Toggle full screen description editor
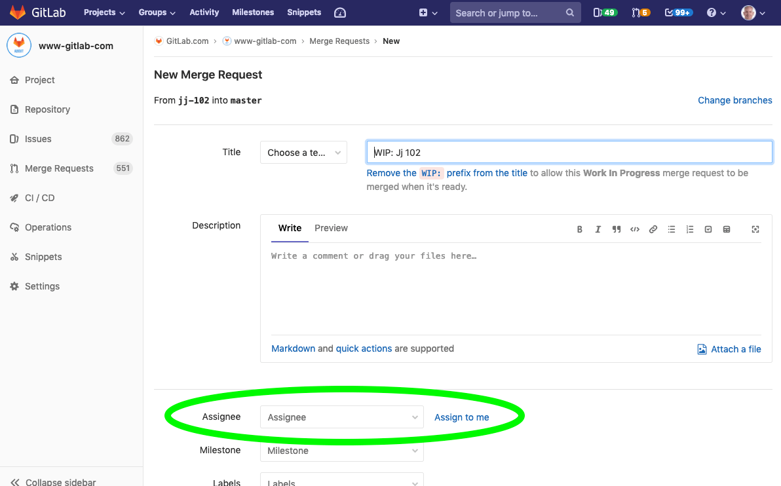The width and height of the screenshot is (781, 486). click(755, 229)
